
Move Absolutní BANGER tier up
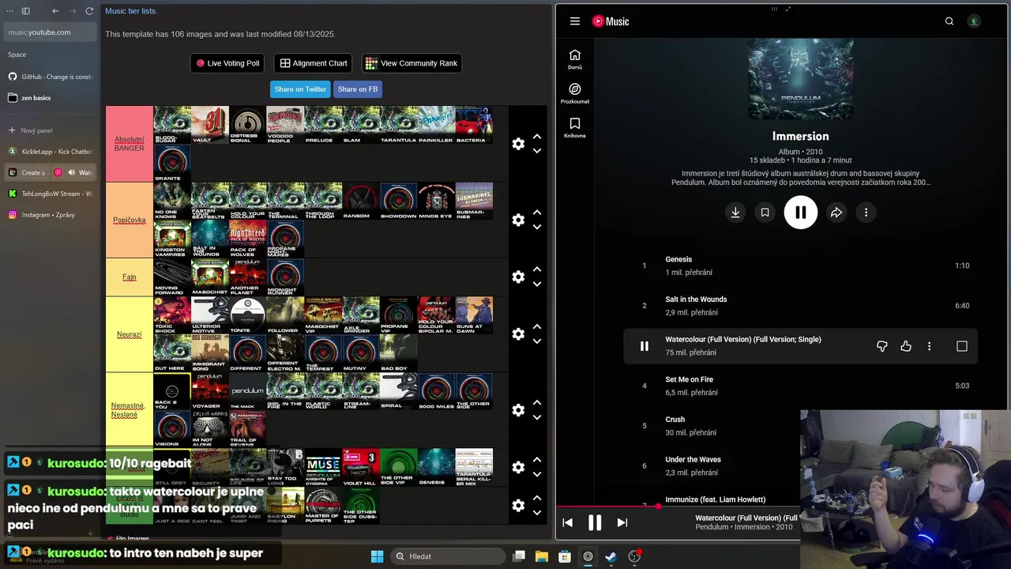[537, 137]
